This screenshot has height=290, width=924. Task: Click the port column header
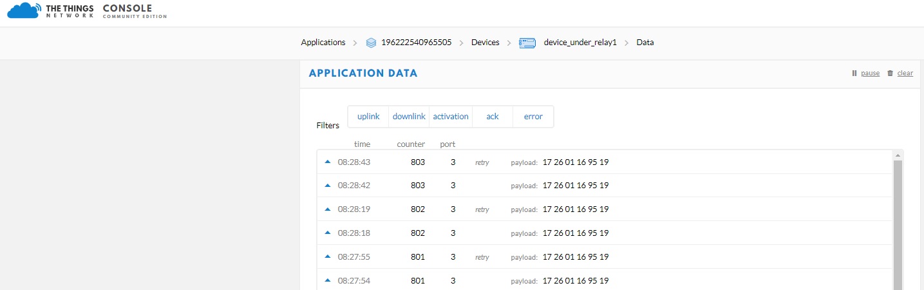tap(448, 144)
